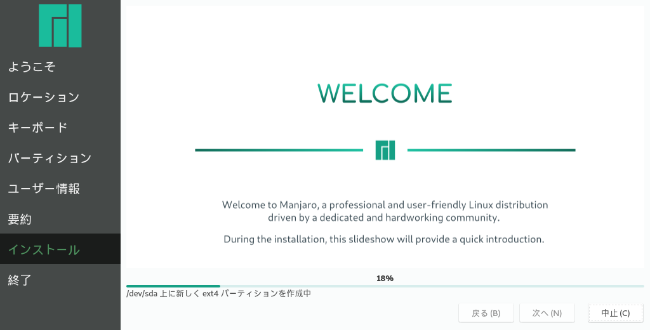Click the 'Welcome to Manjaro' paragraph
The image size is (650, 330).
[x=385, y=211]
